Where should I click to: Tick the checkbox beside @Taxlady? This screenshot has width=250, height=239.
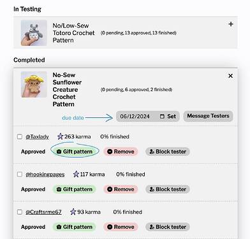point(20,136)
